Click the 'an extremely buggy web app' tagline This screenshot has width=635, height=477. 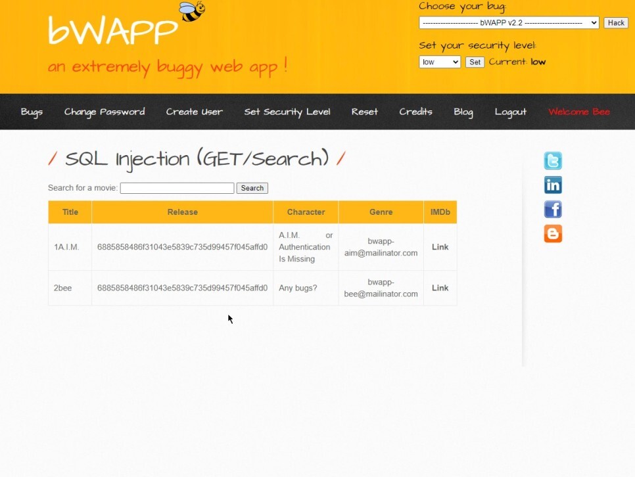point(167,66)
